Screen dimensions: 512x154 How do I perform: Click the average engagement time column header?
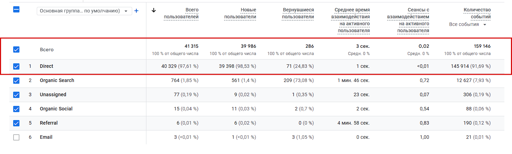[x=352, y=20]
